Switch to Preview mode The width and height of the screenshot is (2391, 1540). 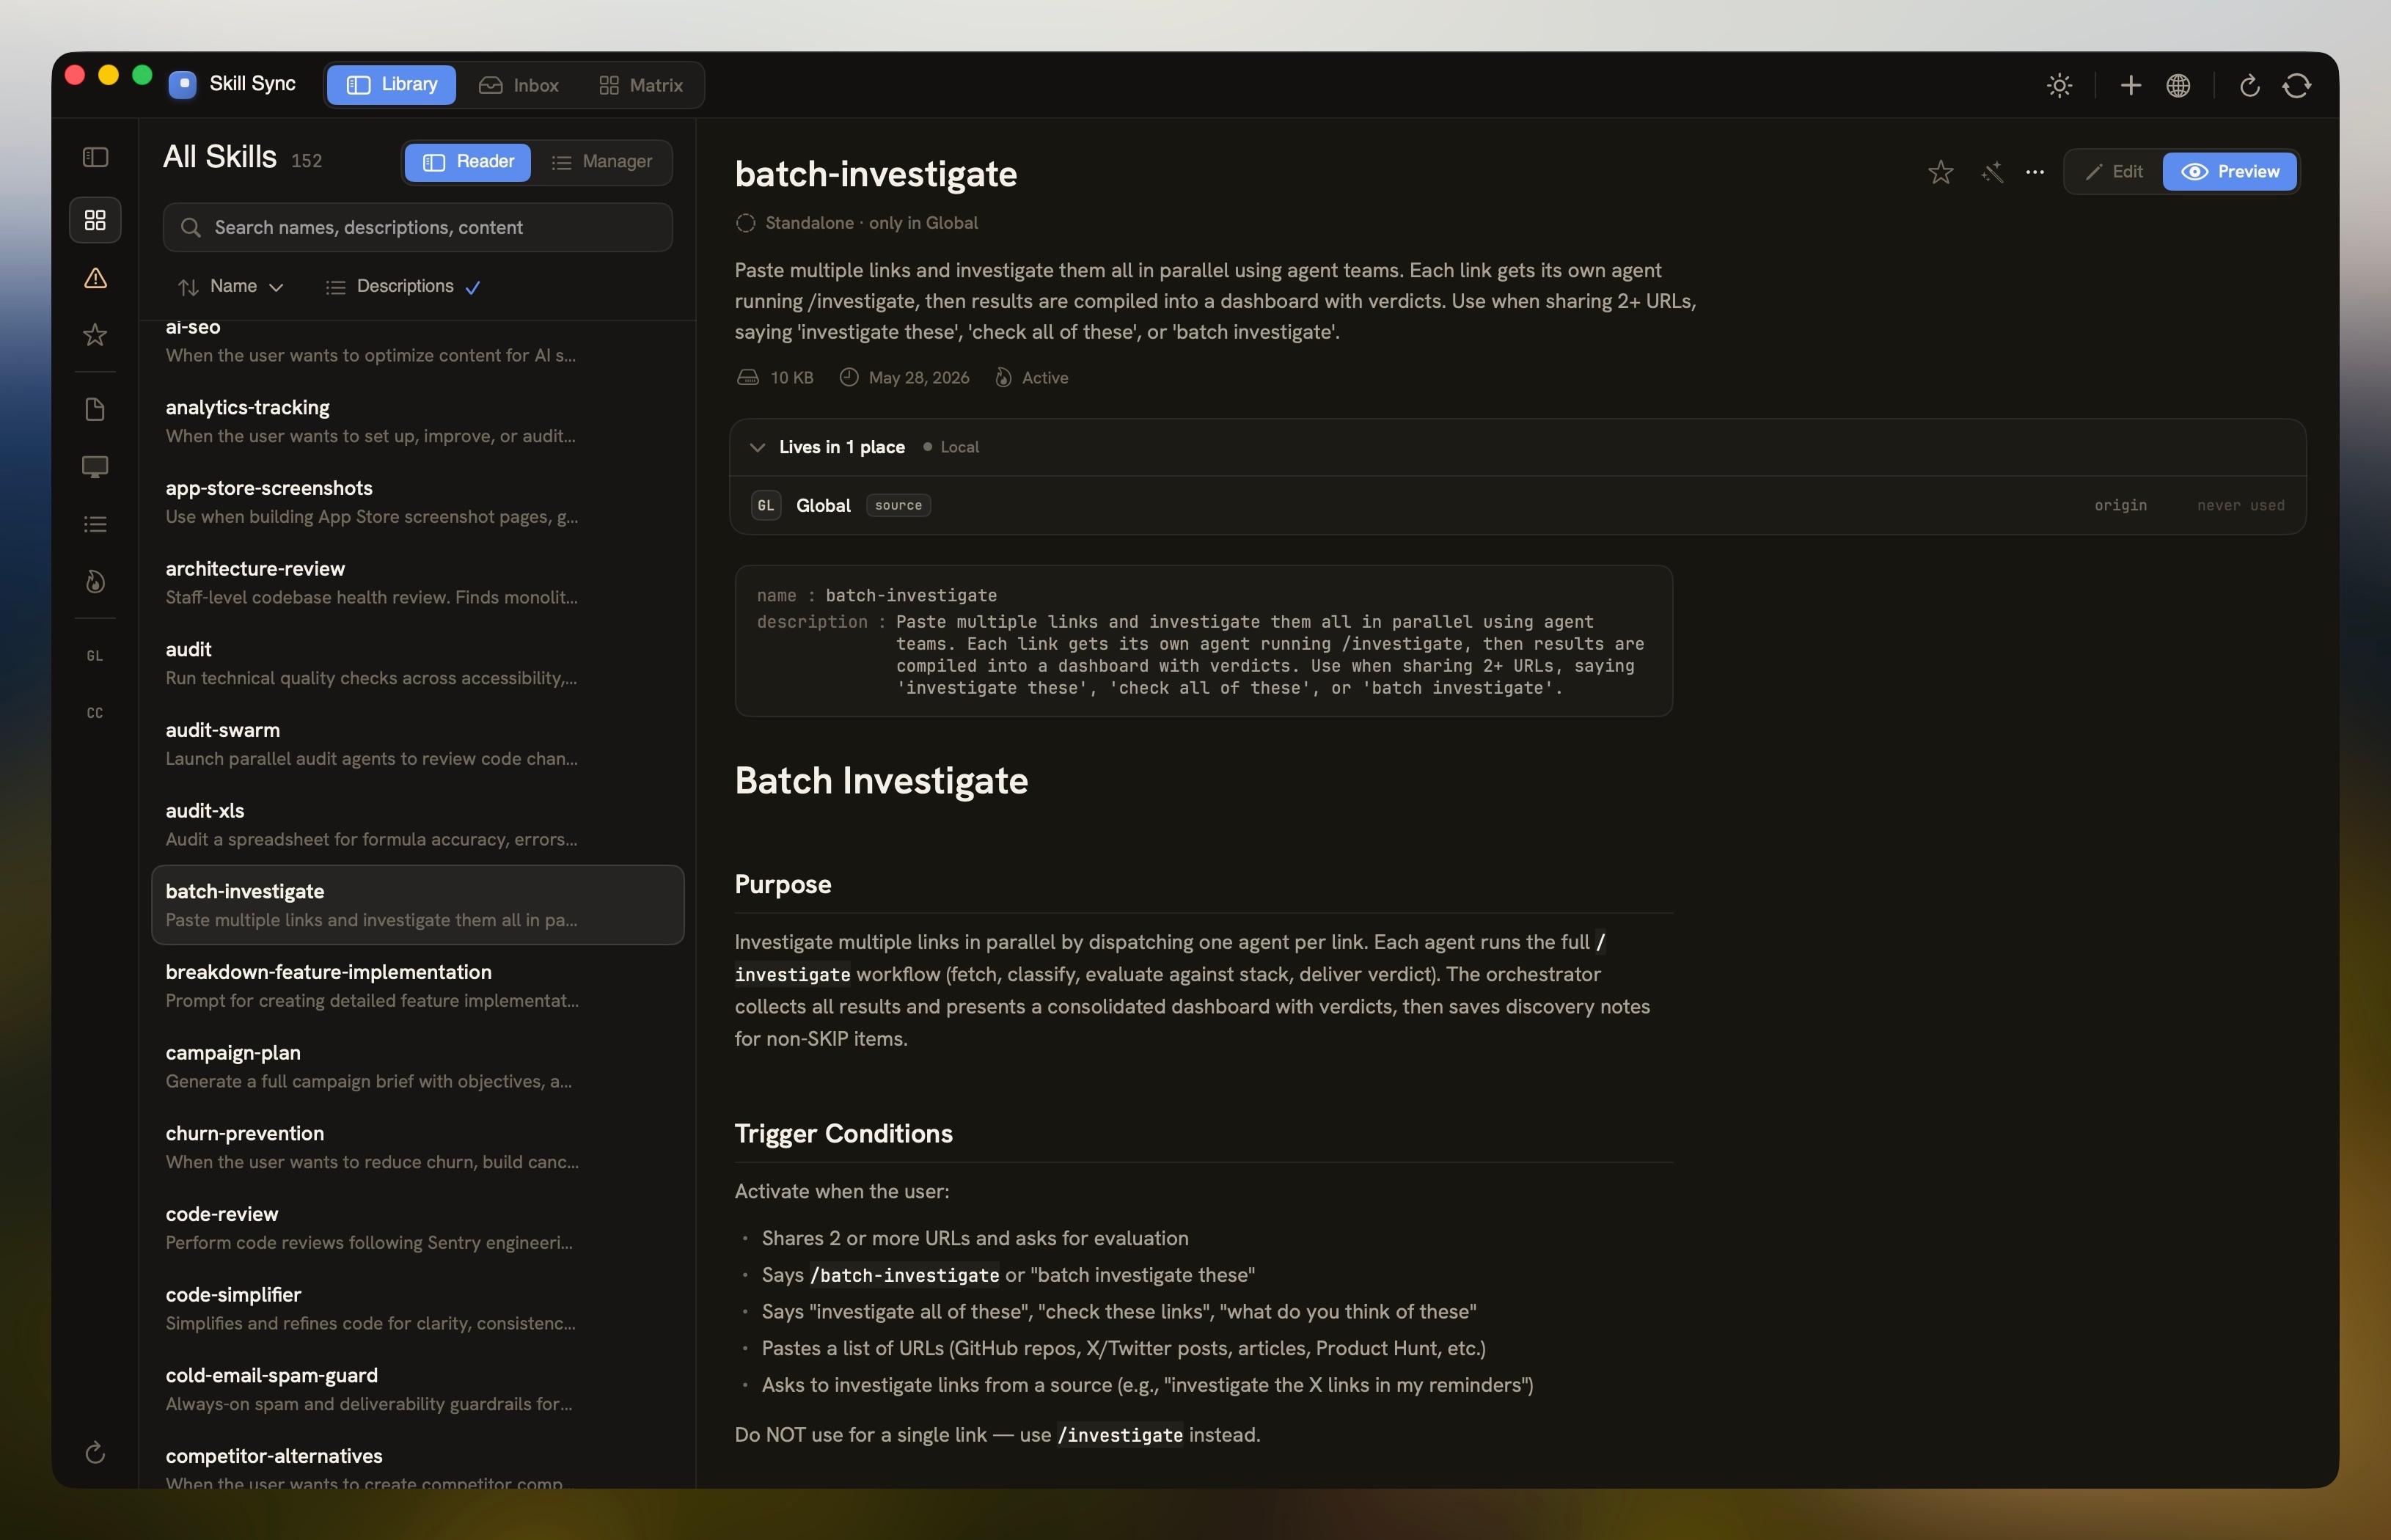click(x=2230, y=172)
